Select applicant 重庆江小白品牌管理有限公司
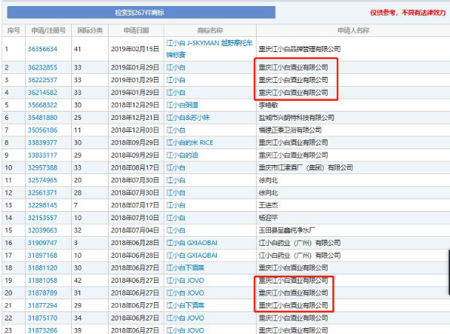The image size is (450, 334). coord(300,49)
